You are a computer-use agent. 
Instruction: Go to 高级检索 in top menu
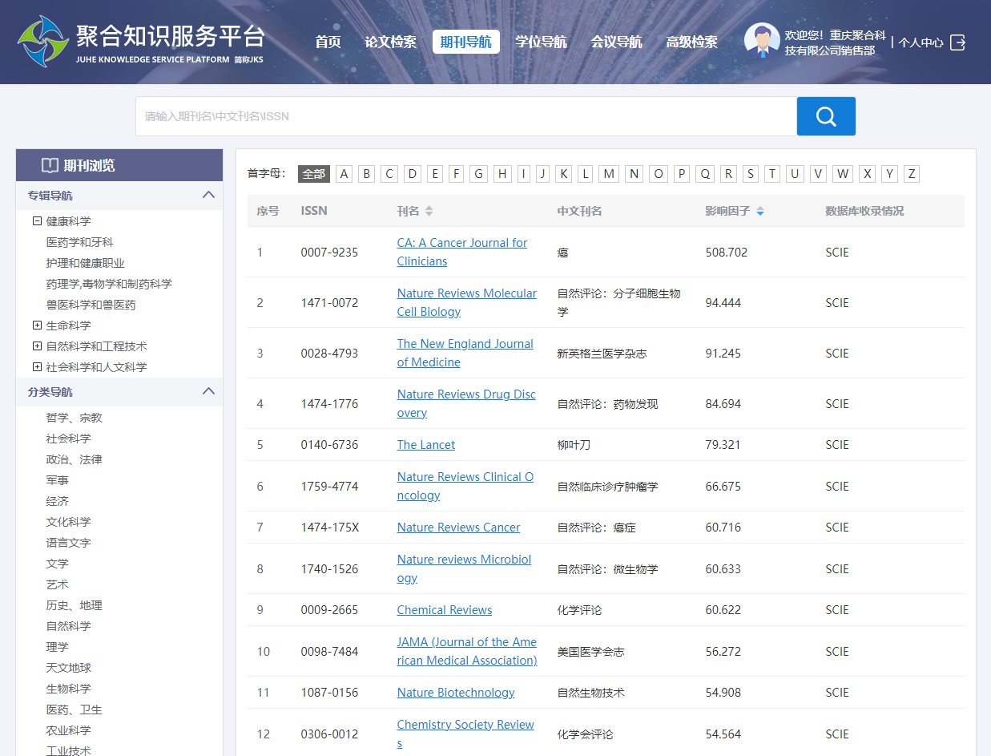[691, 42]
